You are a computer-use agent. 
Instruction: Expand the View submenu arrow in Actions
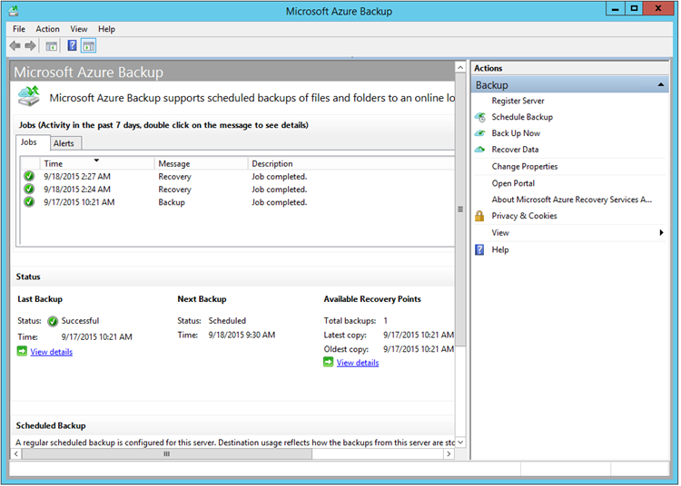coord(661,233)
